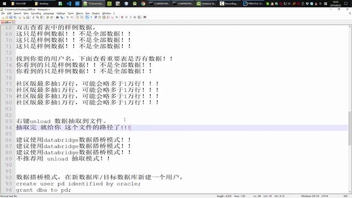Open the File menu
Screen dimensions: 352x198
coord(3,13)
